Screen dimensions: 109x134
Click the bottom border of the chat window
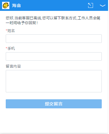click(x=54, y=133)
